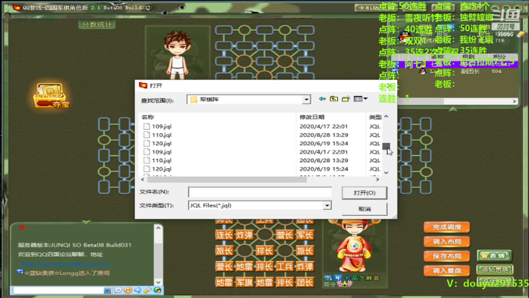Click the eraser icon beside the 55666 score
Image resolution: width=529 pixels, height=298 pixels.
click(521, 34)
